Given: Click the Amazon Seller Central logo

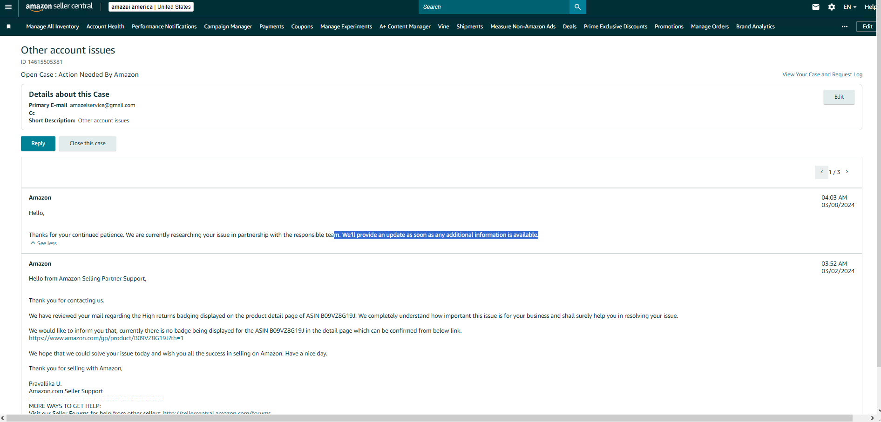Looking at the screenshot, I should click(59, 7).
